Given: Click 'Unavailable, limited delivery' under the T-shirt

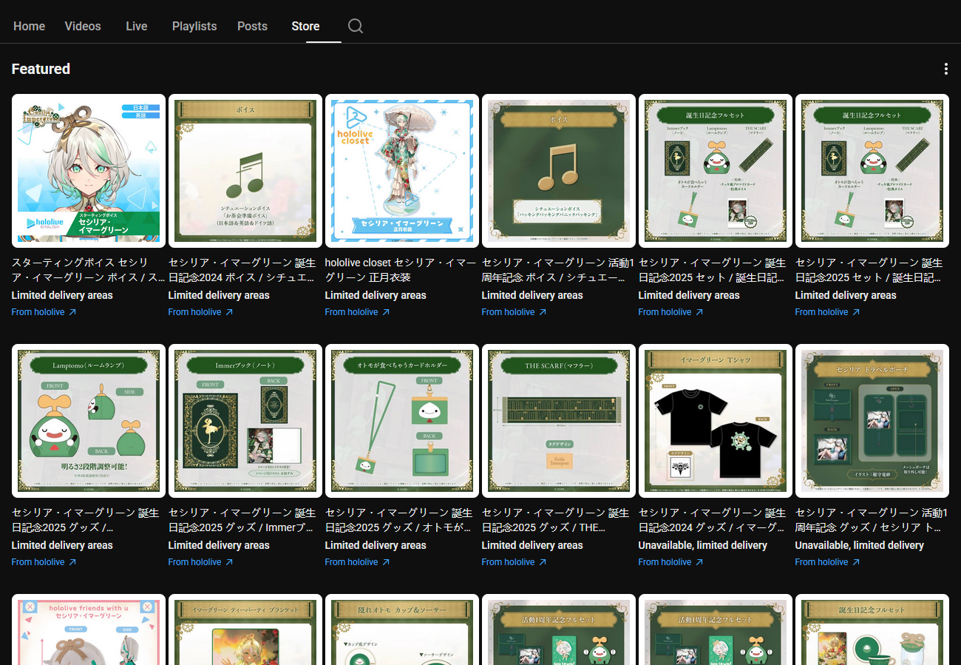Looking at the screenshot, I should 703,545.
